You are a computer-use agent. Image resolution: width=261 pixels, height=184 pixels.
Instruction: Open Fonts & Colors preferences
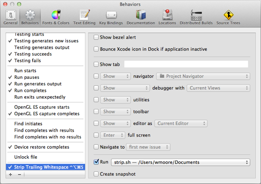click(x=56, y=17)
